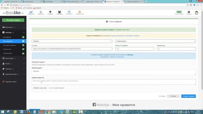Expand the Инстаграм sidebar section
Screen dimensions: 203x114
[13, 58]
